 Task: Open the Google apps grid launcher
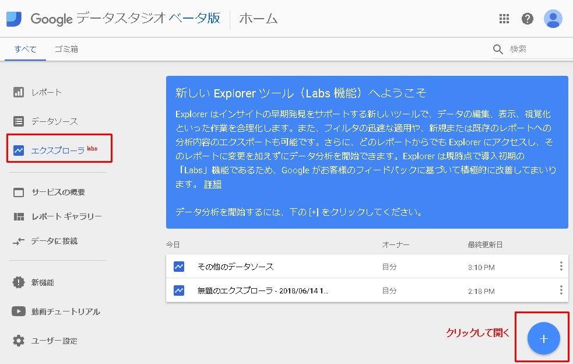coord(504,19)
